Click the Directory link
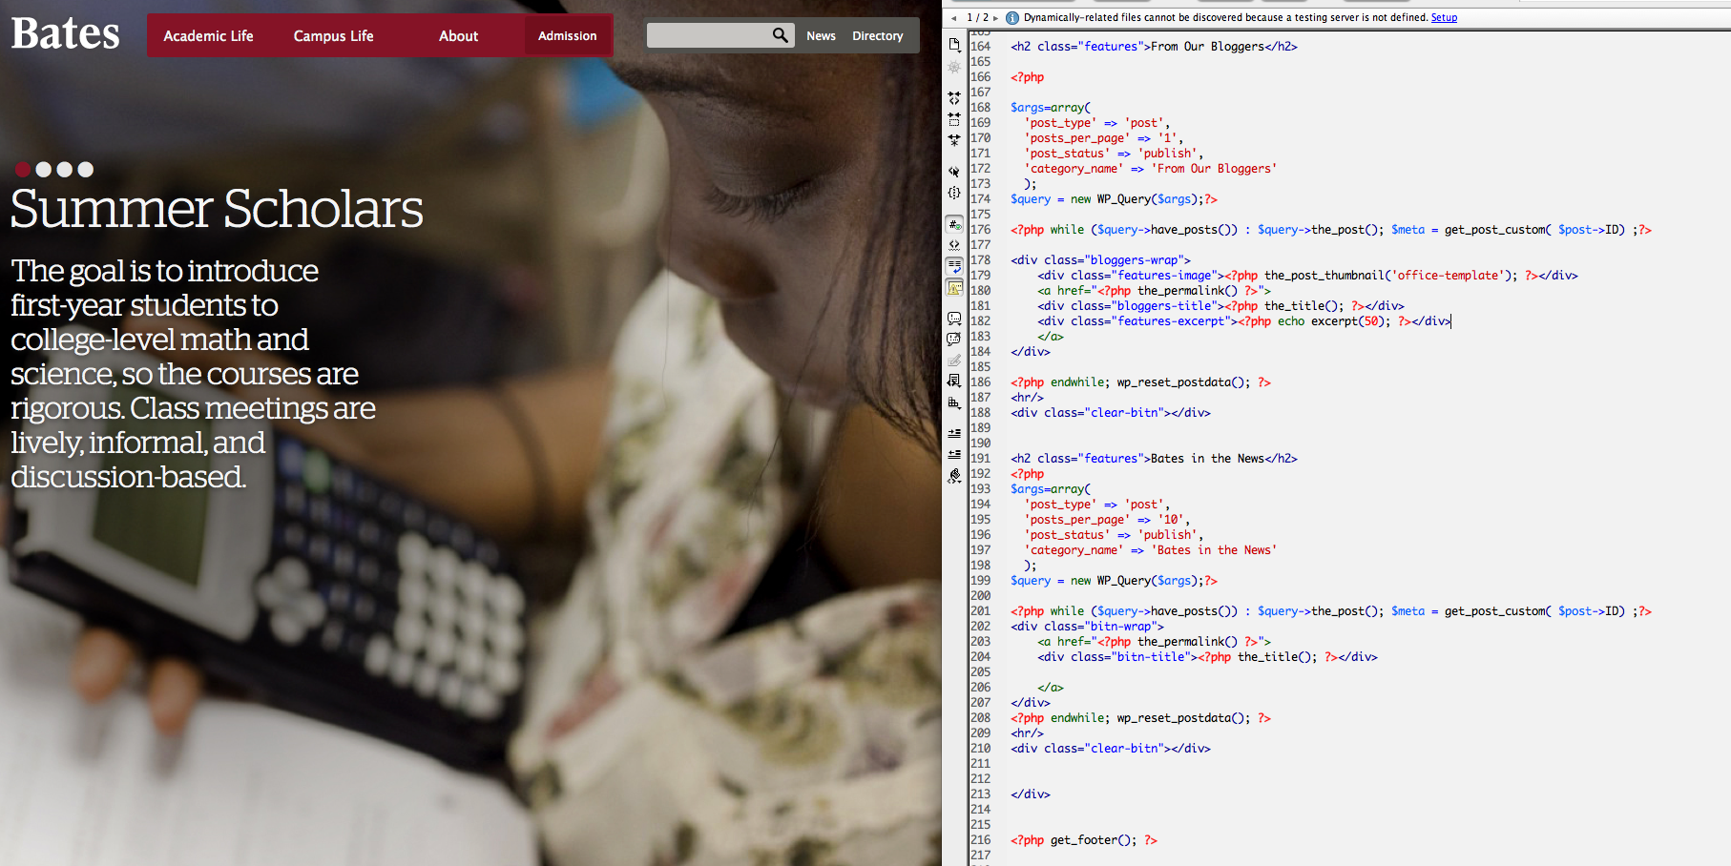The width and height of the screenshot is (1731, 866). point(877,36)
